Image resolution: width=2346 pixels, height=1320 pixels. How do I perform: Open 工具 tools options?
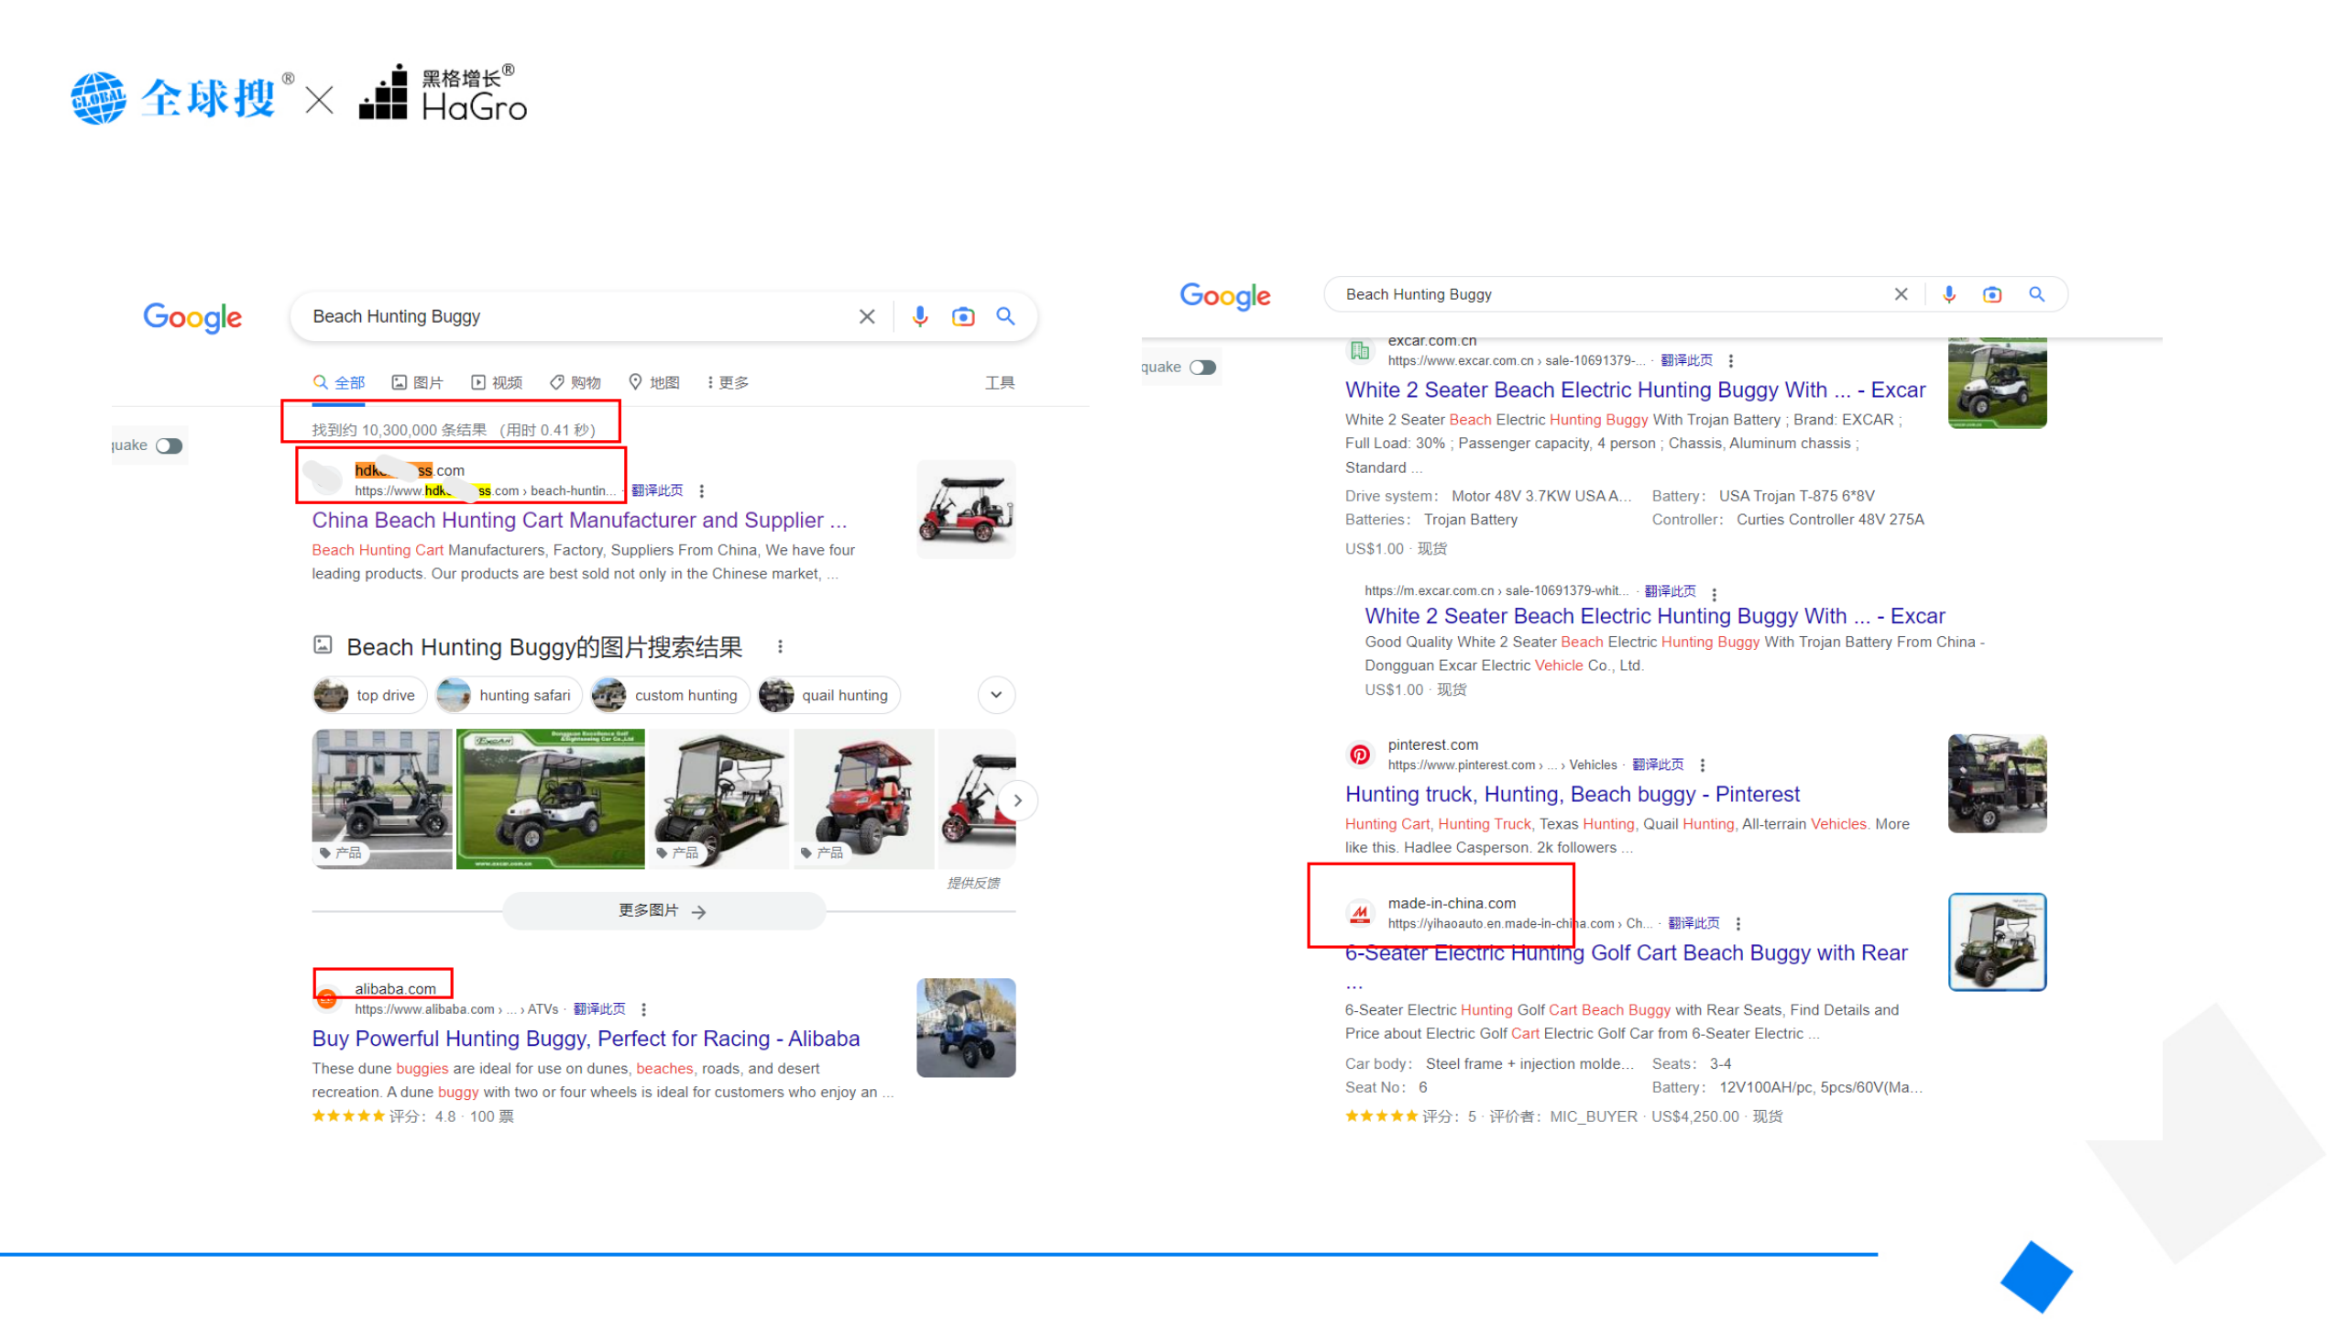click(999, 382)
